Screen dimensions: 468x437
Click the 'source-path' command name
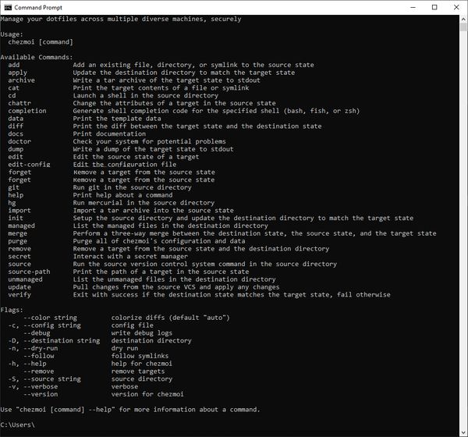[31, 271]
